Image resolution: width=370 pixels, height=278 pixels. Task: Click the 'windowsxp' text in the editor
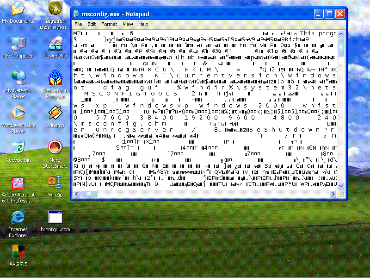click(157, 106)
